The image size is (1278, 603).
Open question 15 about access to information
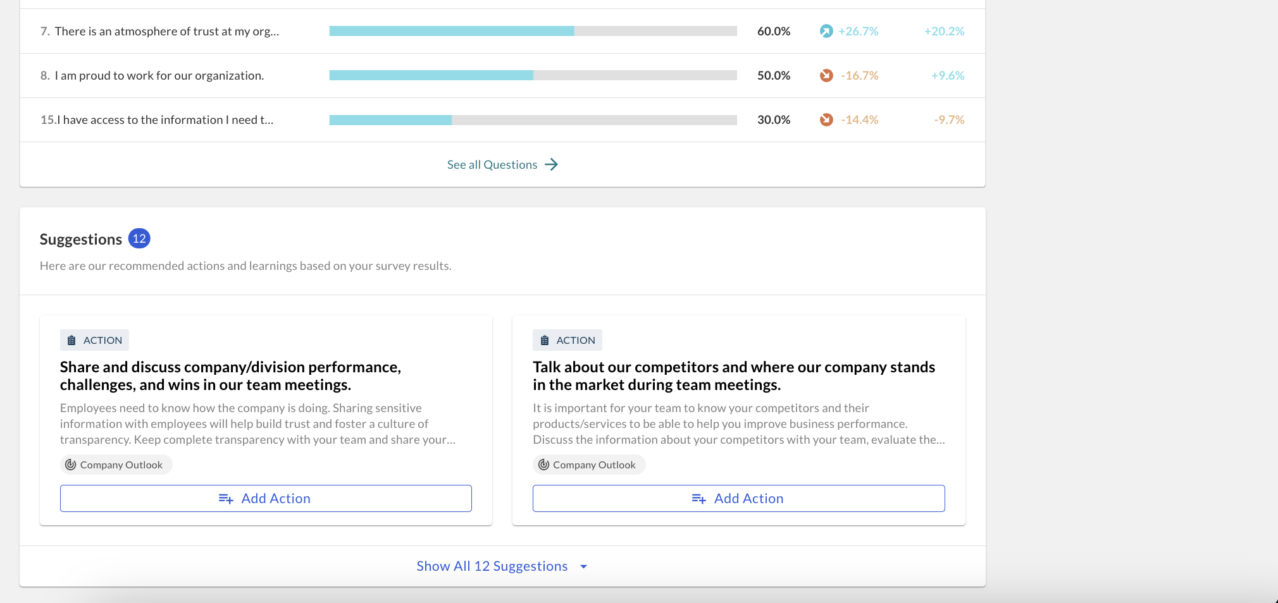(157, 119)
